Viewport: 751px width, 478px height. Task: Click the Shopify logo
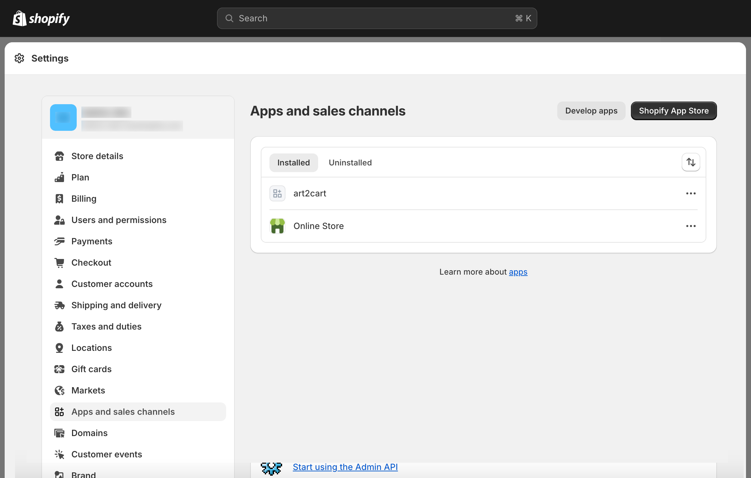[x=41, y=18]
